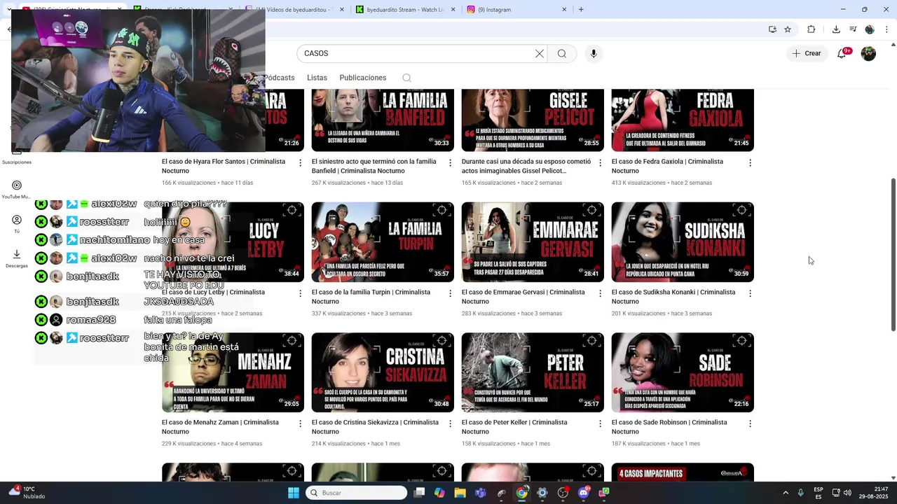This screenshot has width=897, height=504.
Task: Open ESP language input selector
Action: (819, 493)
